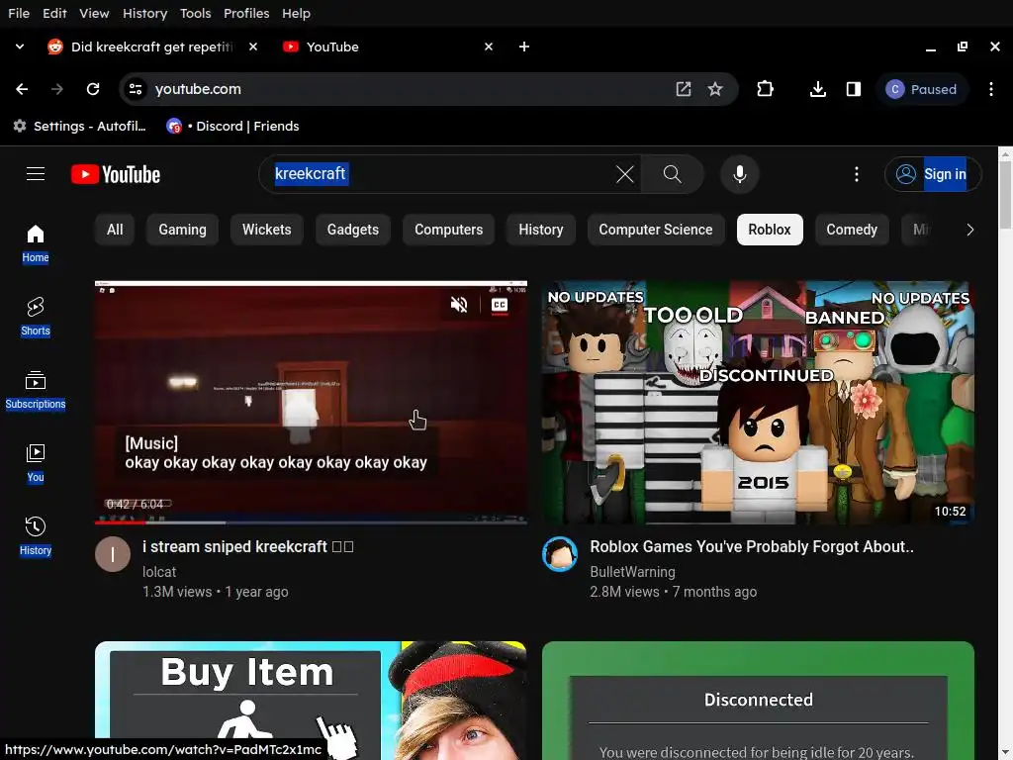
Task: Open the Discord Friends bookmark
Action: 232,126
